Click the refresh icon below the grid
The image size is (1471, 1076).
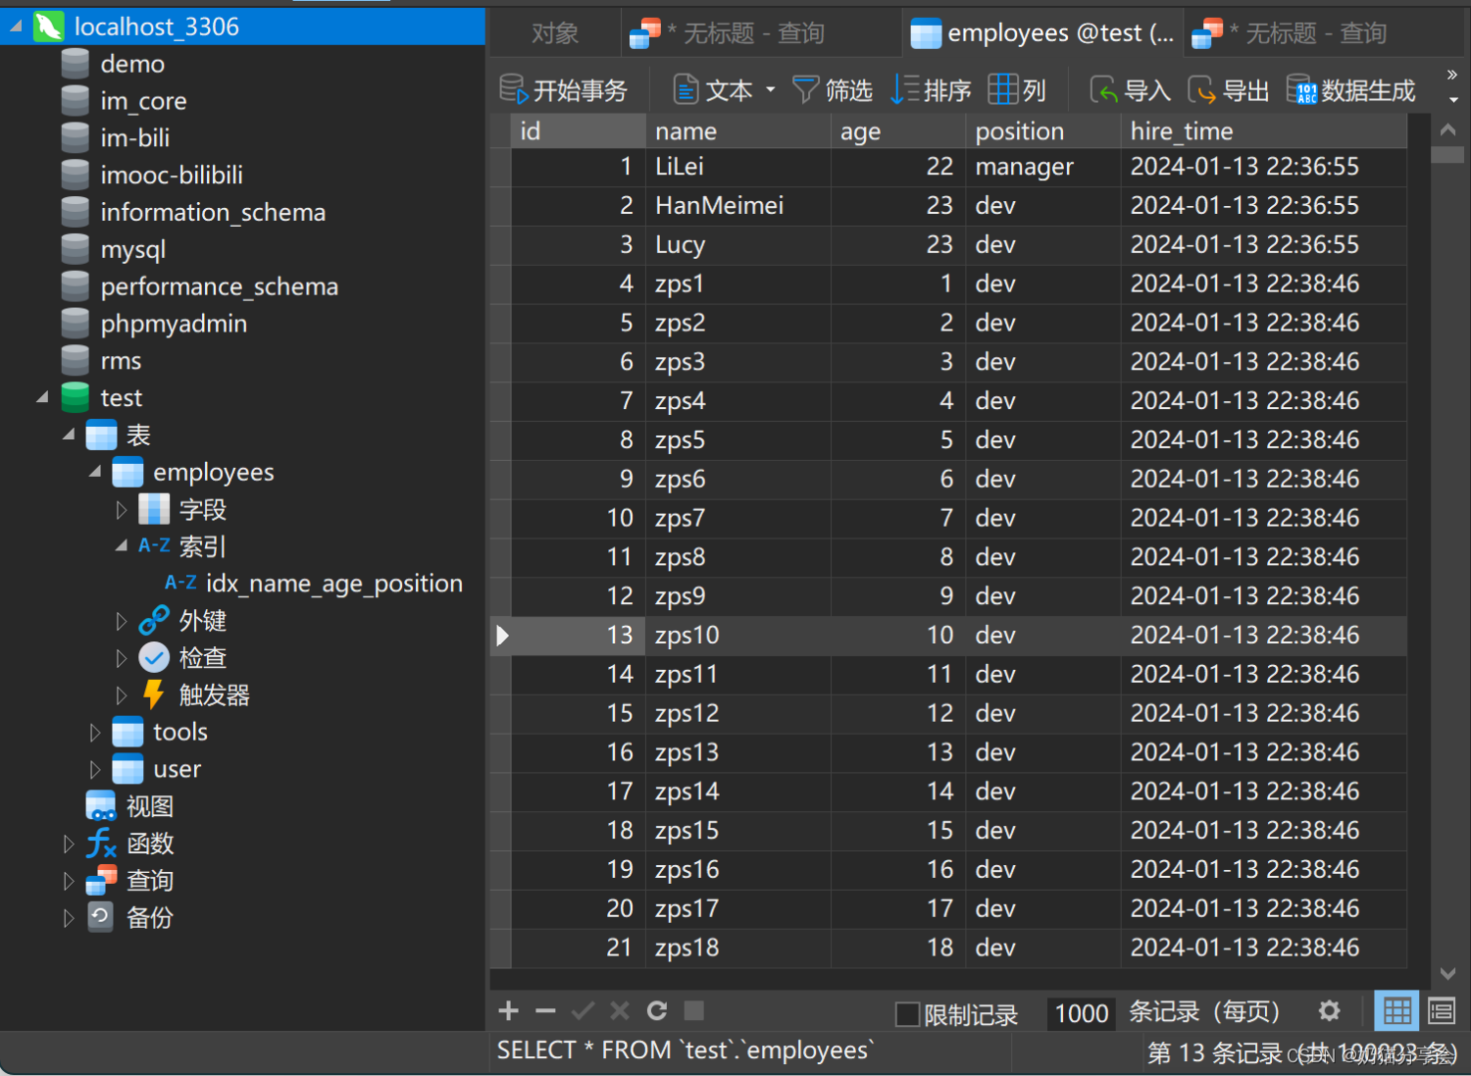(x=657, y=1010)
